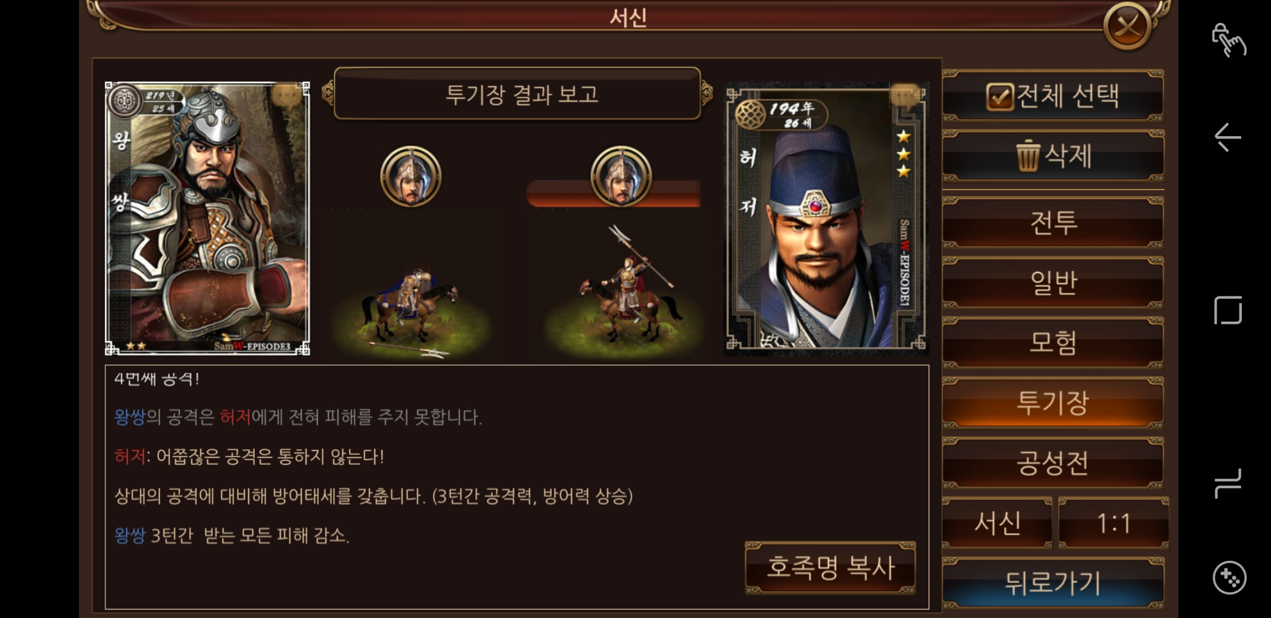Image resolution: width=1271 pixels, height=618 pixels.
Task: Click the right helmet soldier medallion icon
Action: [x=621, y=176]
